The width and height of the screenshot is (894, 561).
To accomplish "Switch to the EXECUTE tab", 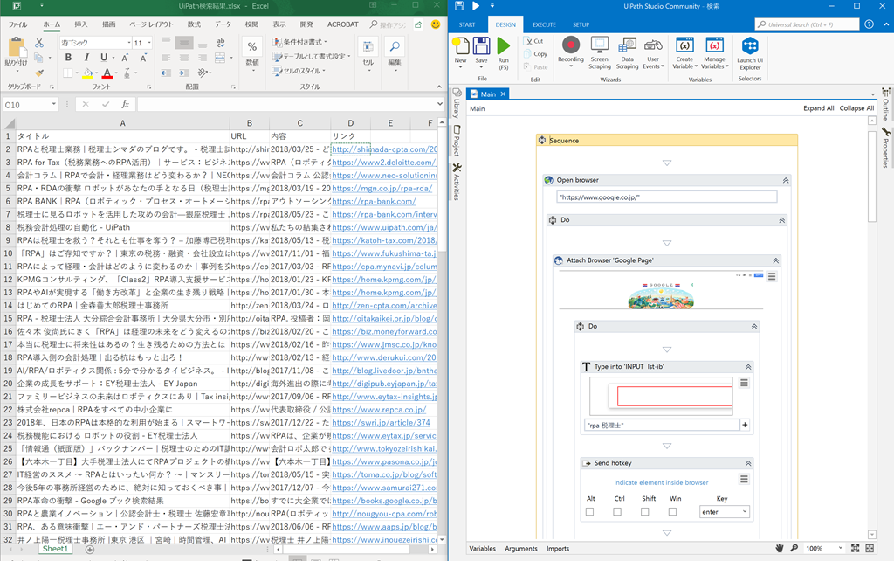I will point(544,24).
